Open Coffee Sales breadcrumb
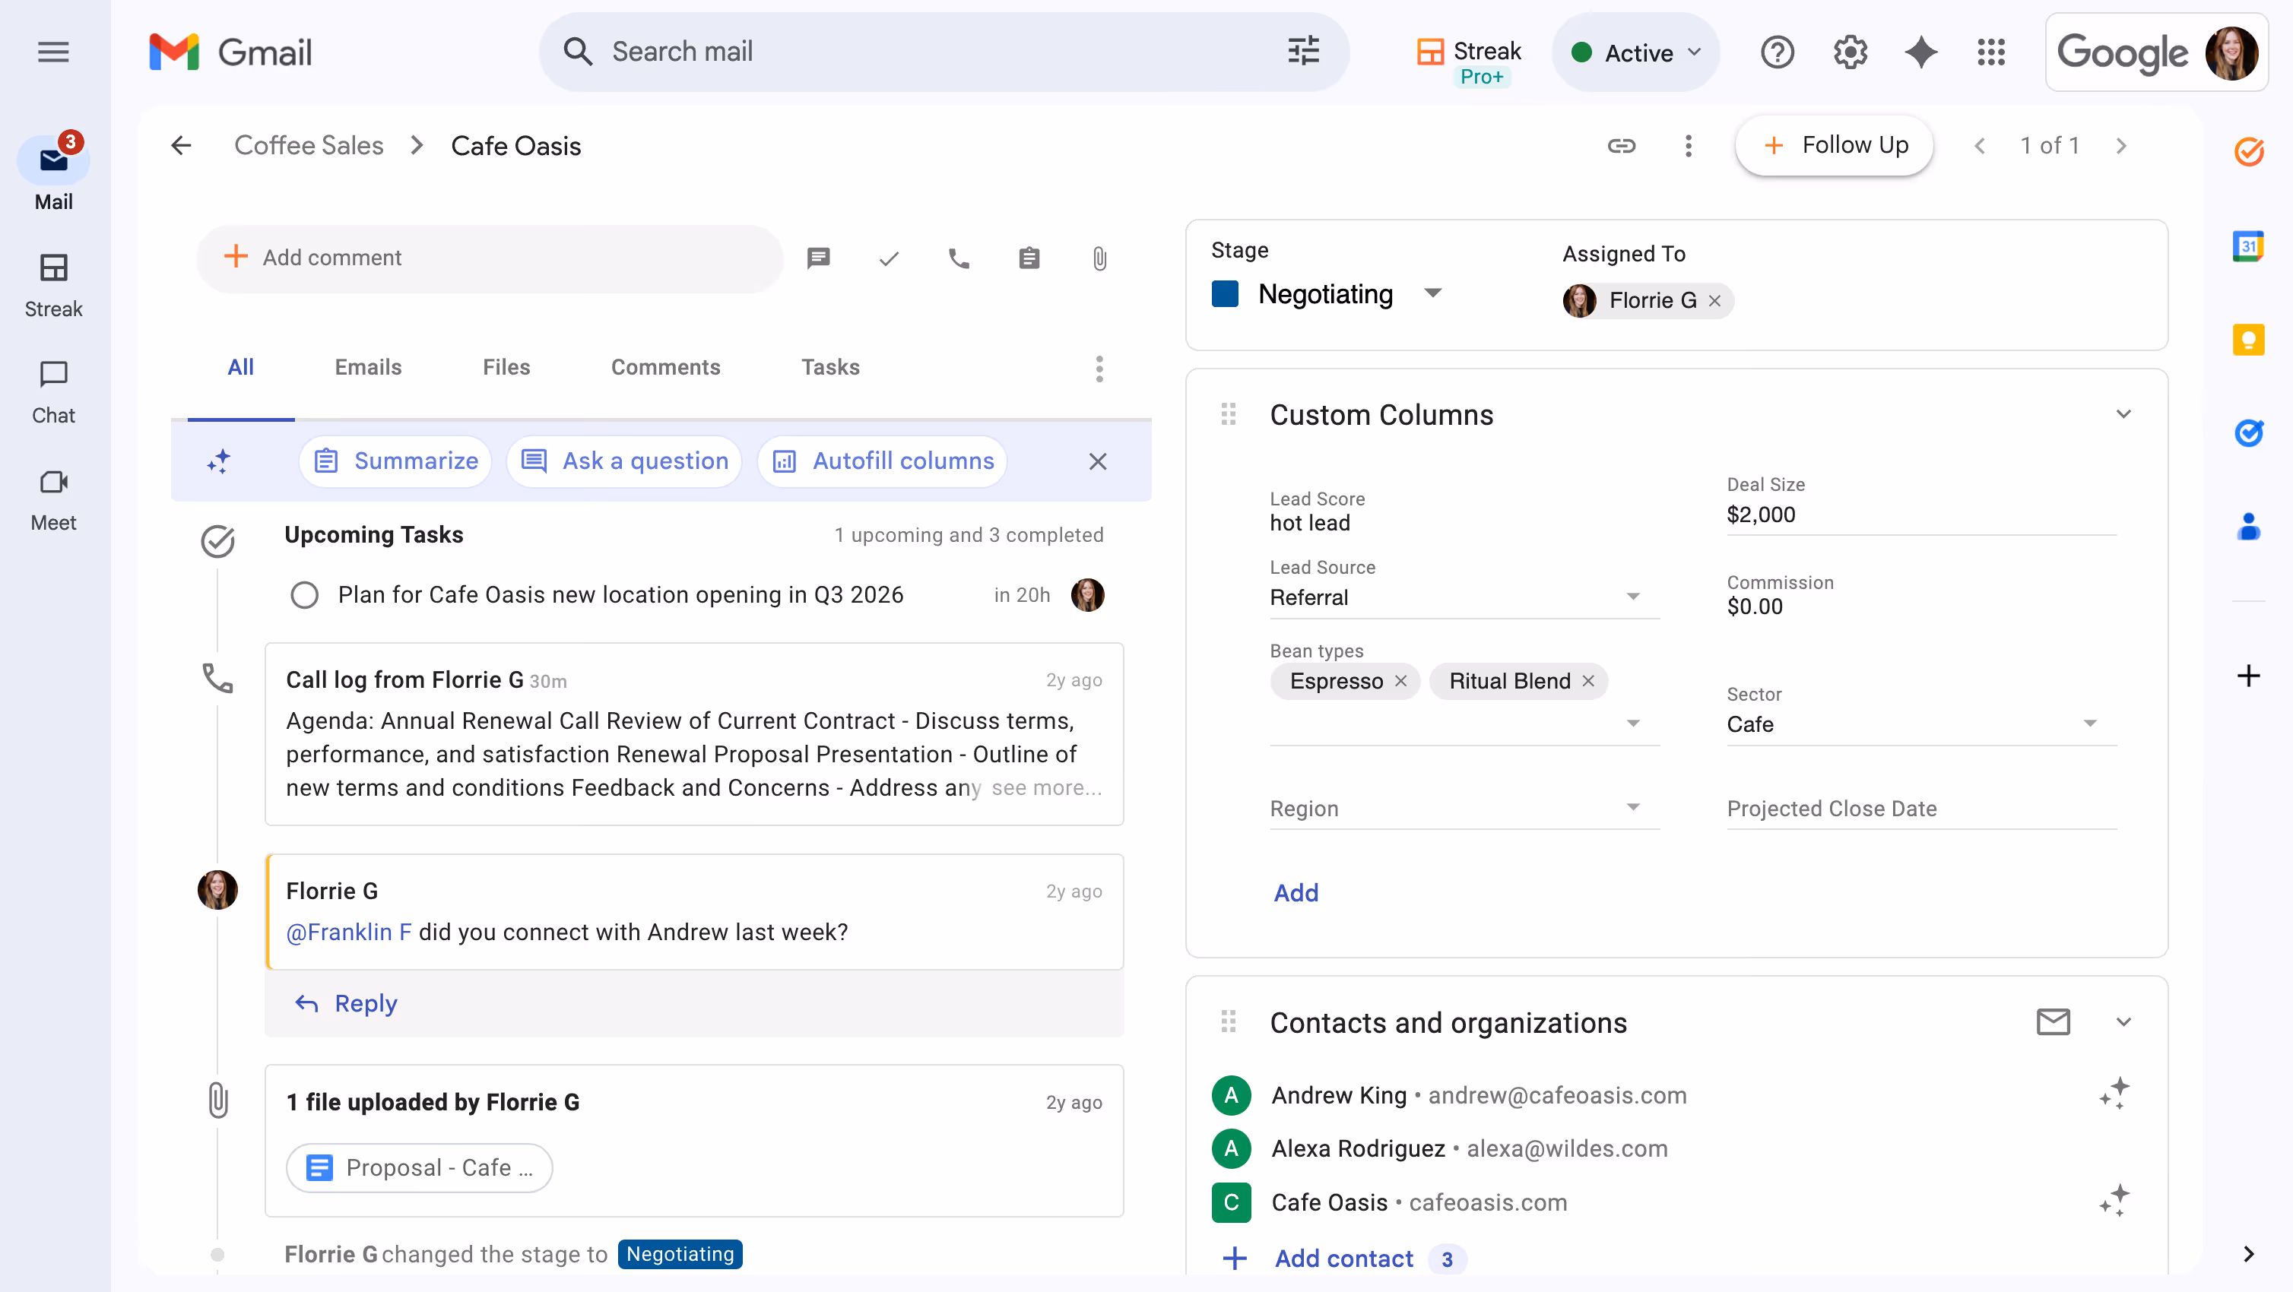This screenshot has width=2293, height=1292. [309, 145]
